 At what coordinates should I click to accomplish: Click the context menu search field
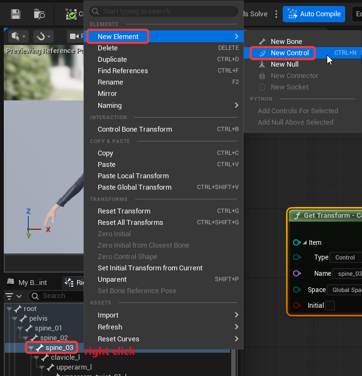[163, 11]
